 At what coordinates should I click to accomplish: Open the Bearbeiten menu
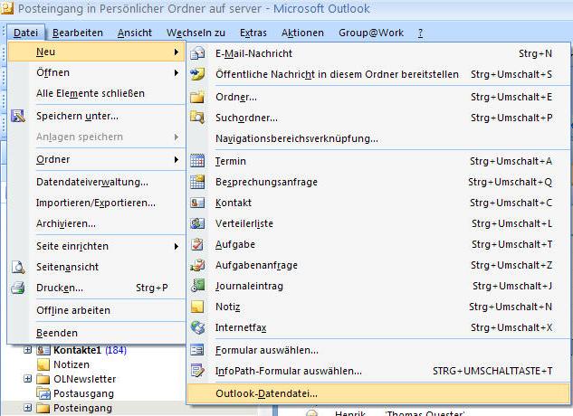point(78,33)
